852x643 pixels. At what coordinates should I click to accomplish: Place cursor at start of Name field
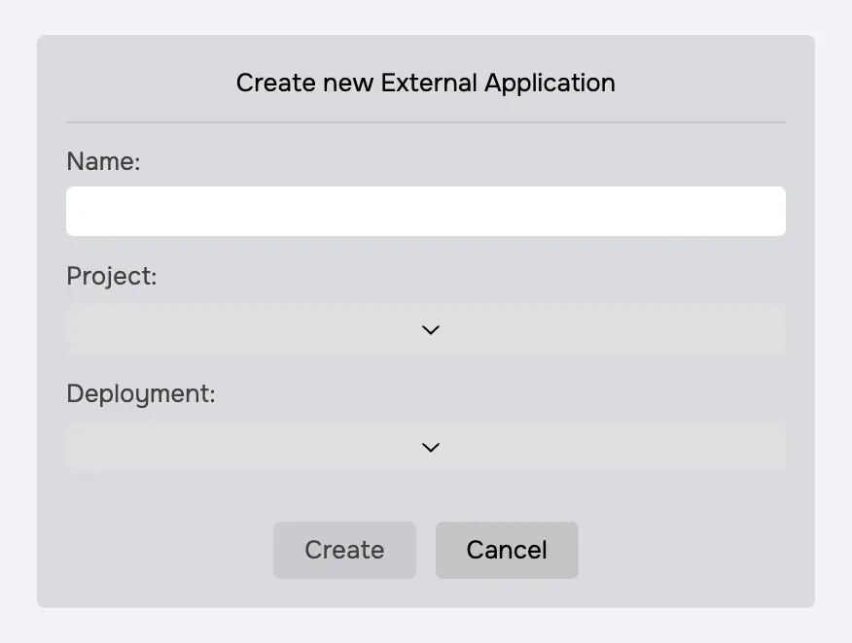click(76, 211)
